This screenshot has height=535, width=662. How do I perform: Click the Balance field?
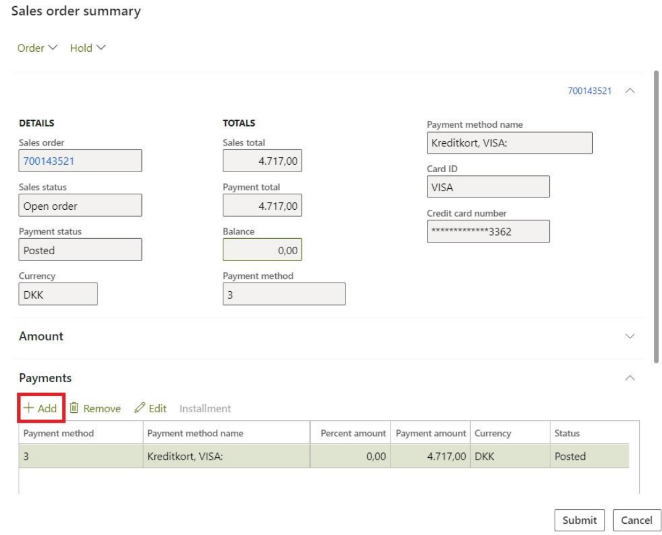(262, 250)
